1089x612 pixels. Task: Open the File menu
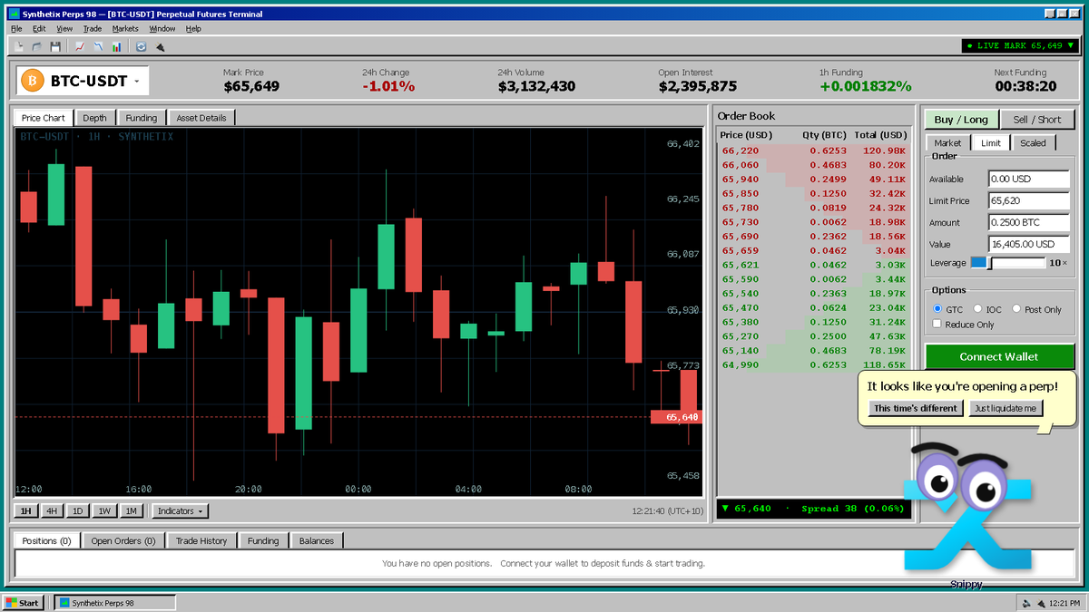point(16,29)
